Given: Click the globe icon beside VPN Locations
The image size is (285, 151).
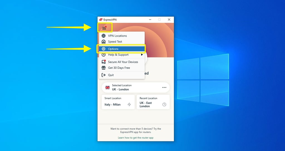Looking at the screenshot, I should [x=104, y=36].
